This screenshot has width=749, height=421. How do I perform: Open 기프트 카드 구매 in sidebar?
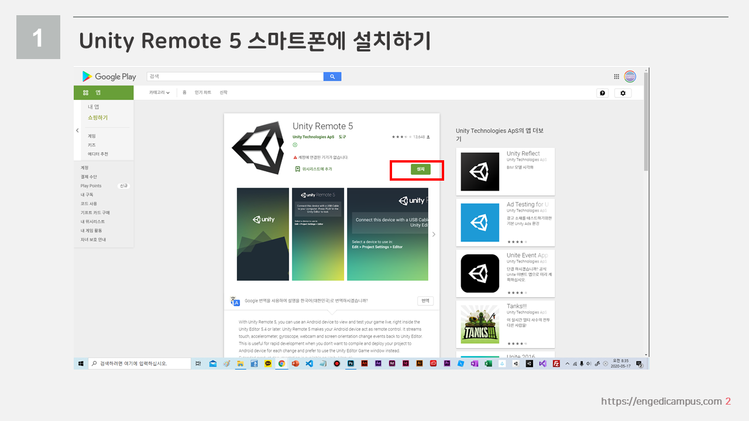95,213
